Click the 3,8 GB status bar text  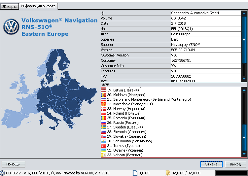coord(144,173)
